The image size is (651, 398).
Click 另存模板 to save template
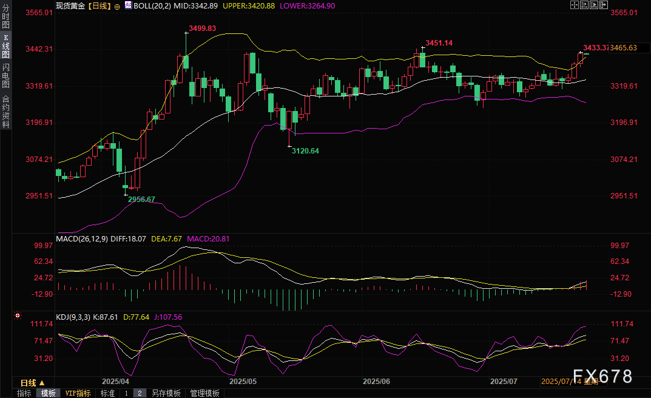pyautogui.click(x=166, y=393)
